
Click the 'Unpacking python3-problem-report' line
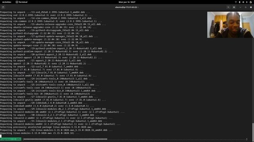(x=56, y=52)
